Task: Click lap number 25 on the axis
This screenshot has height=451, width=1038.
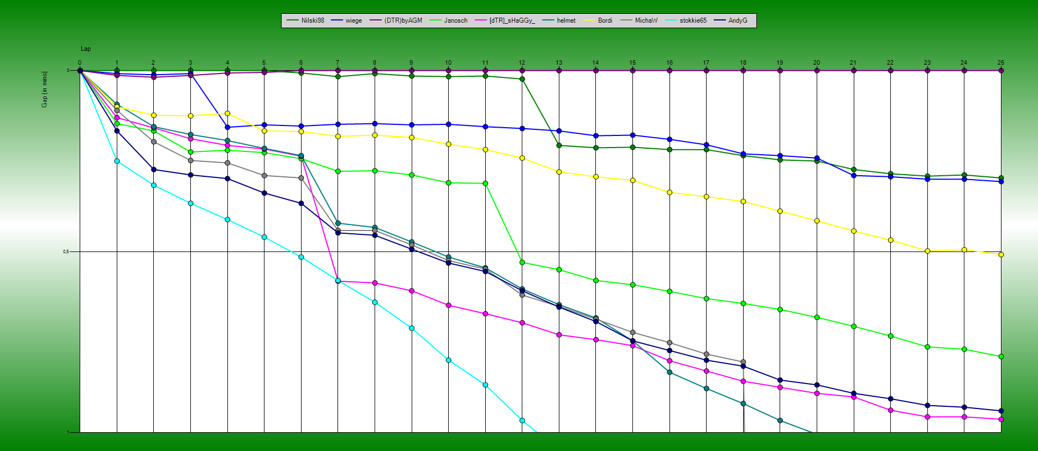Action: tap(1001, 63)
